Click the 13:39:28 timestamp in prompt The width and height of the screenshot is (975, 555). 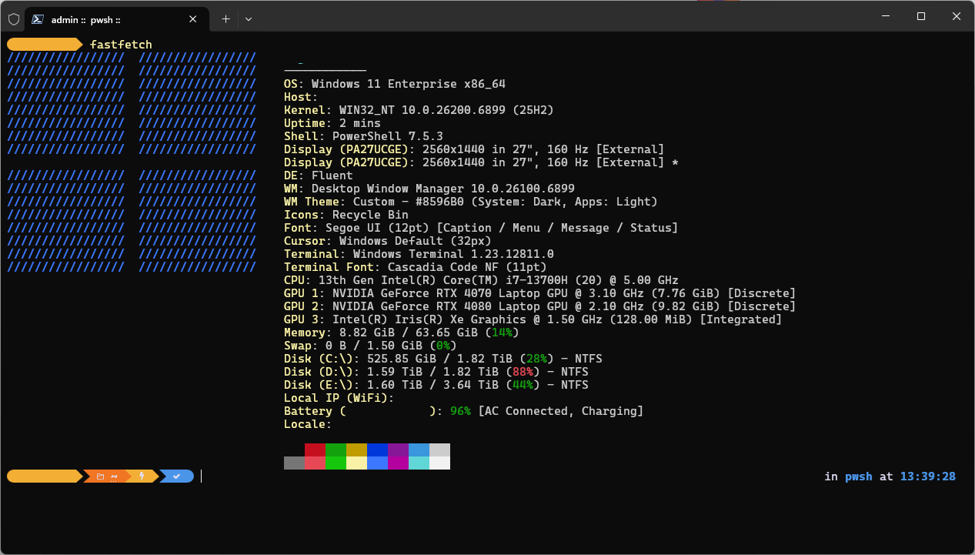pos(928,476)
